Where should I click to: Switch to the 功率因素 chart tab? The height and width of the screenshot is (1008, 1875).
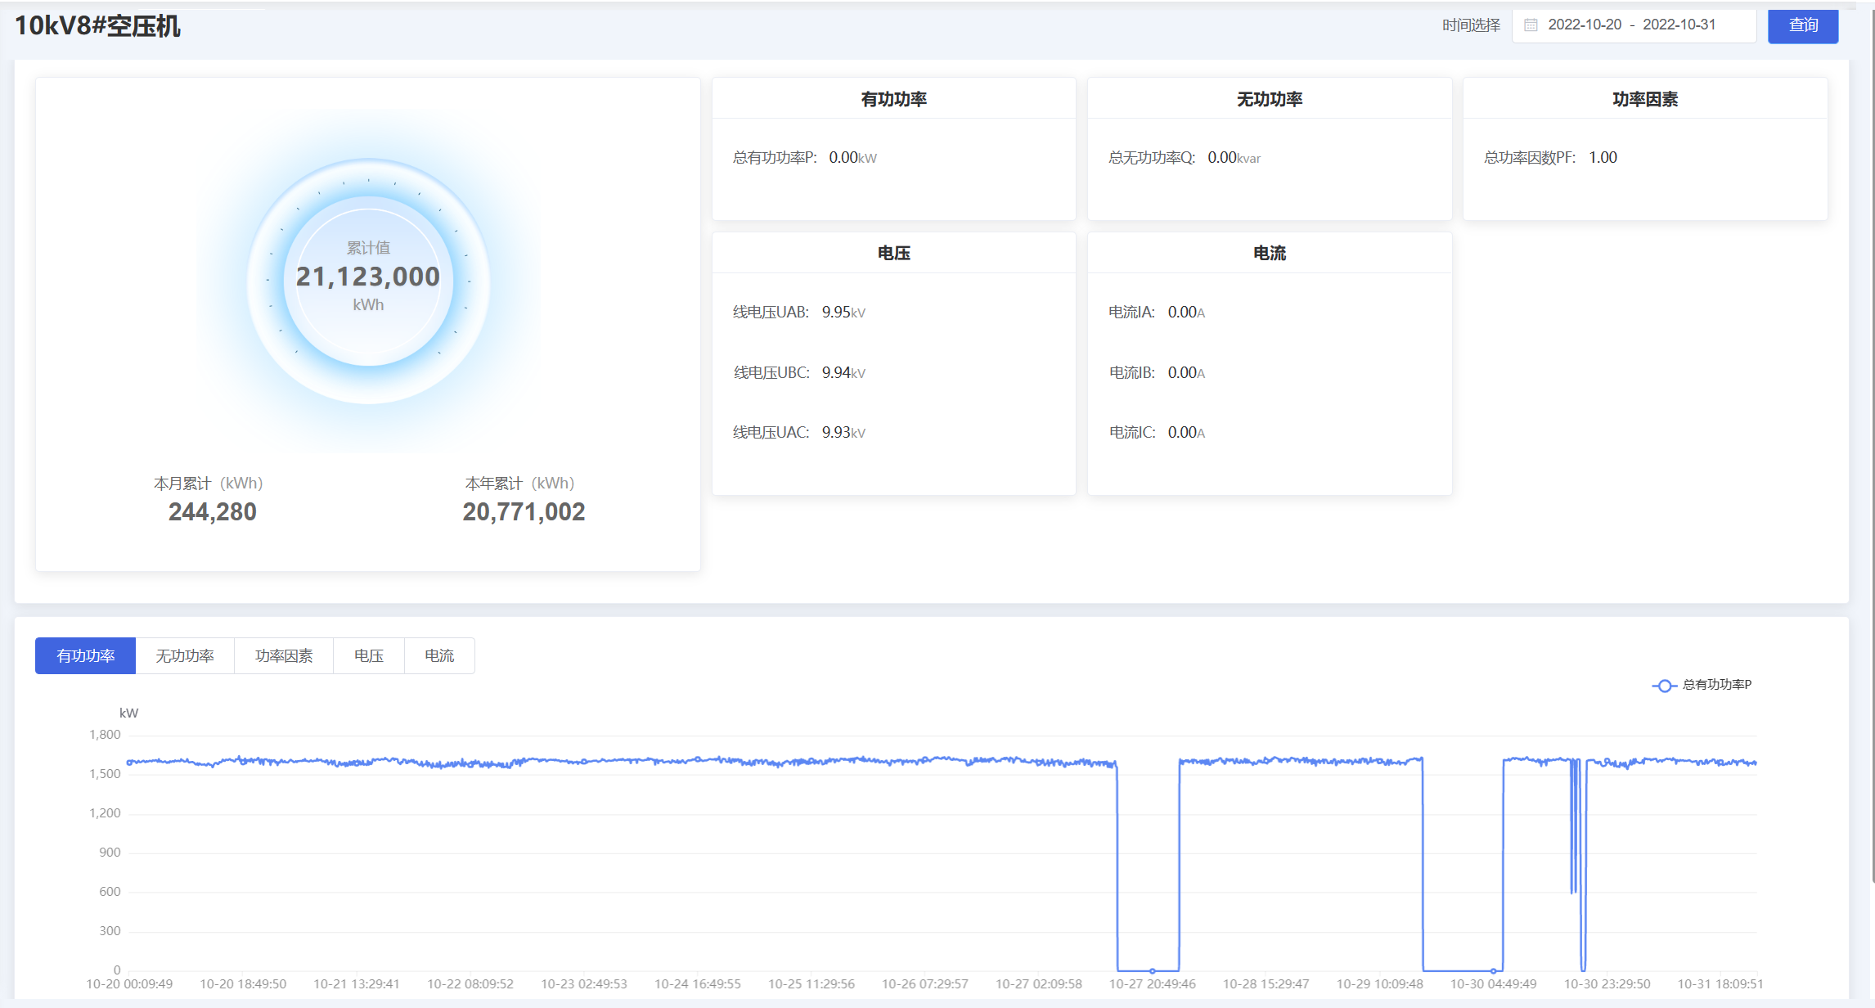284,656
